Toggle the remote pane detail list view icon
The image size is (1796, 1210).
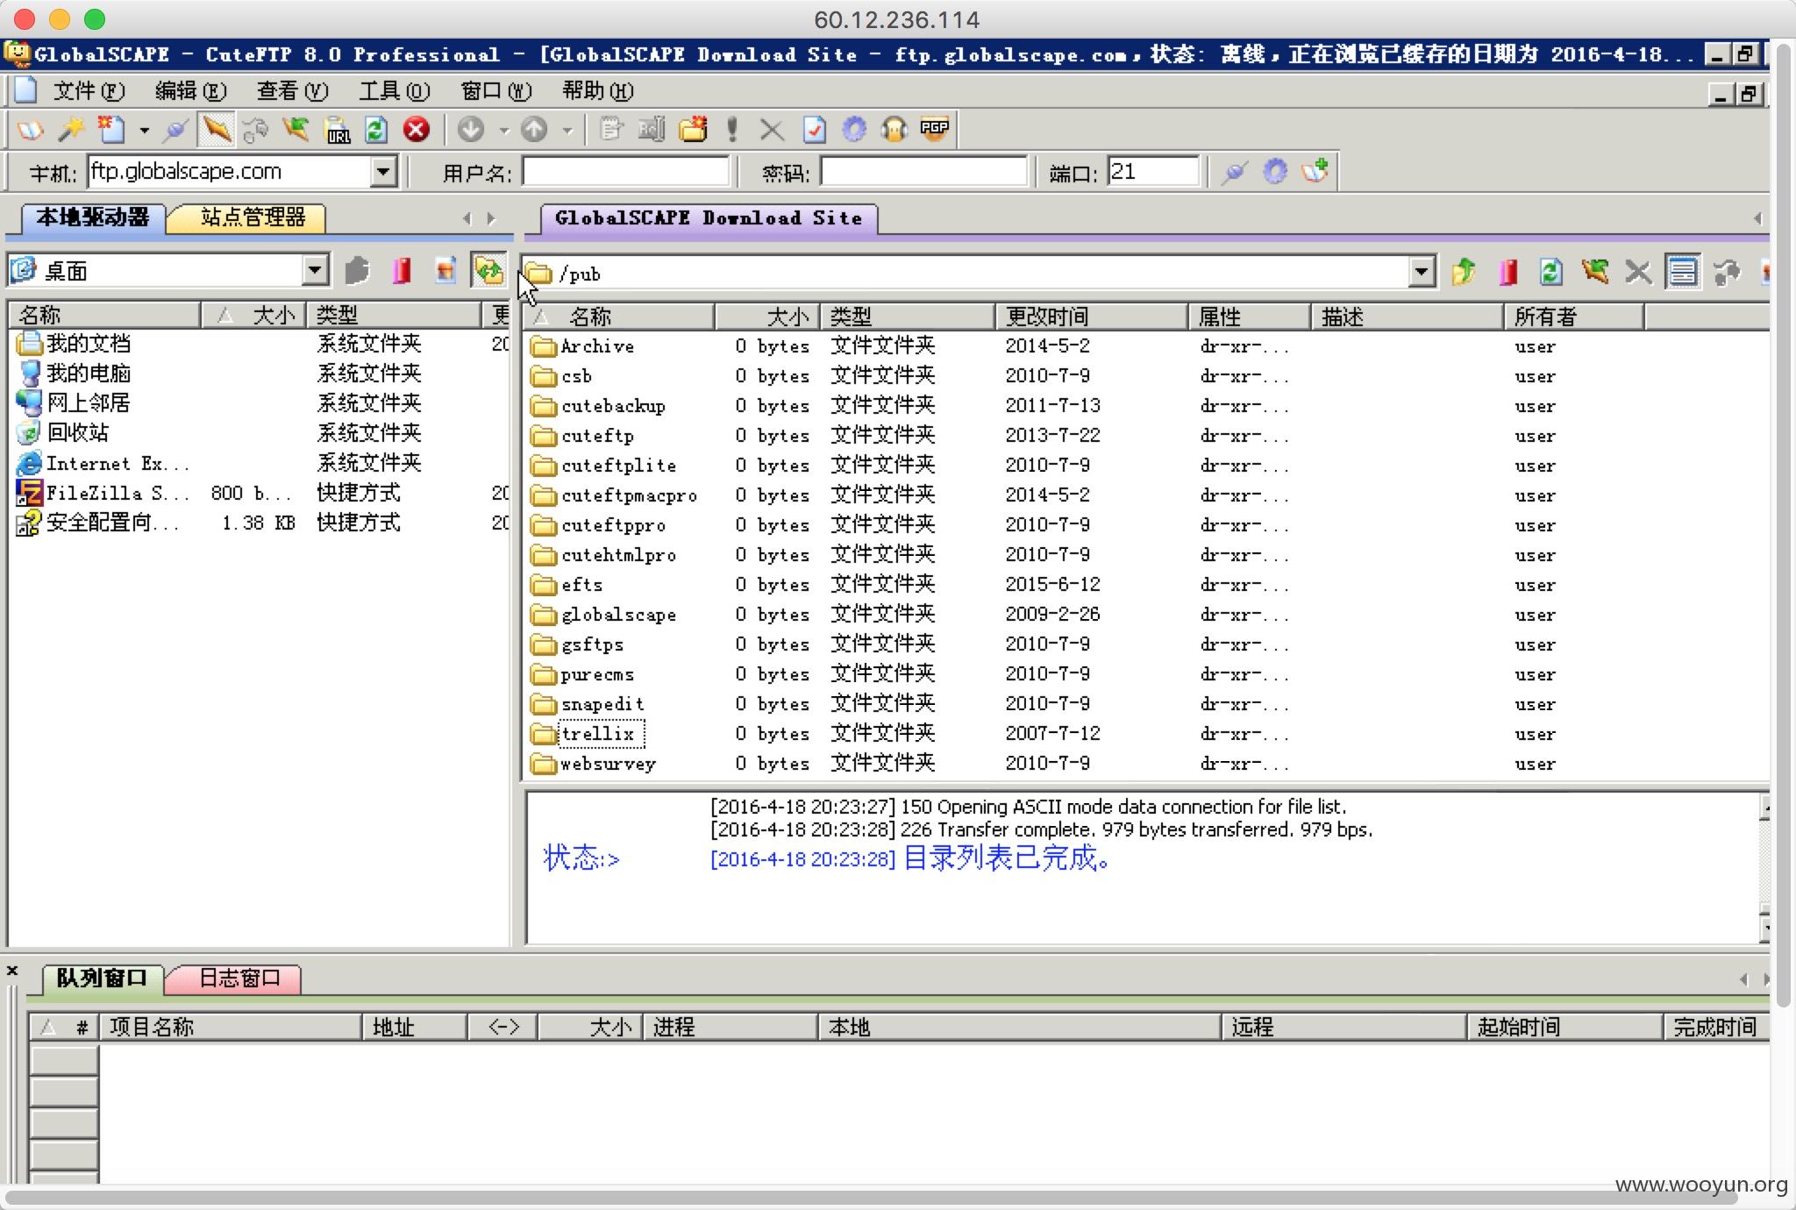pyautogui.click(x=1682, y=272)
